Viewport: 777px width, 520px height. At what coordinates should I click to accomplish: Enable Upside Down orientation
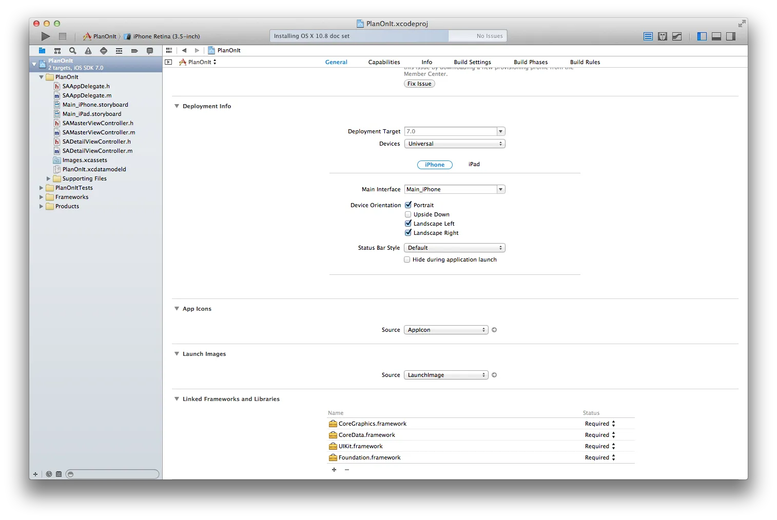click(x=408, y=214)
